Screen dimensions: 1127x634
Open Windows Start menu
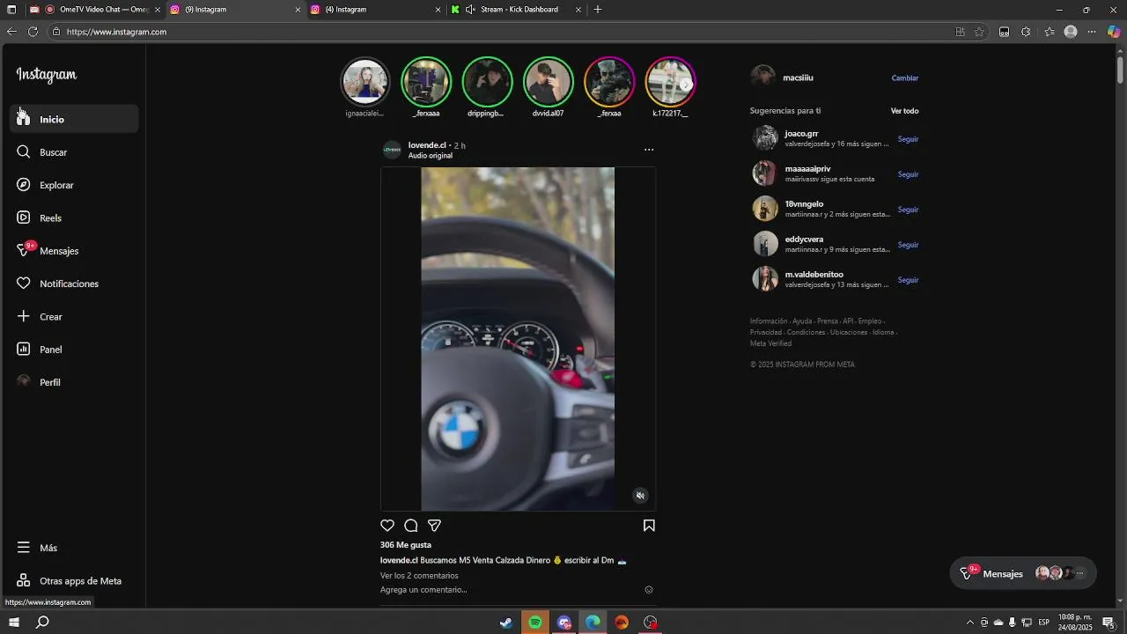14,623
